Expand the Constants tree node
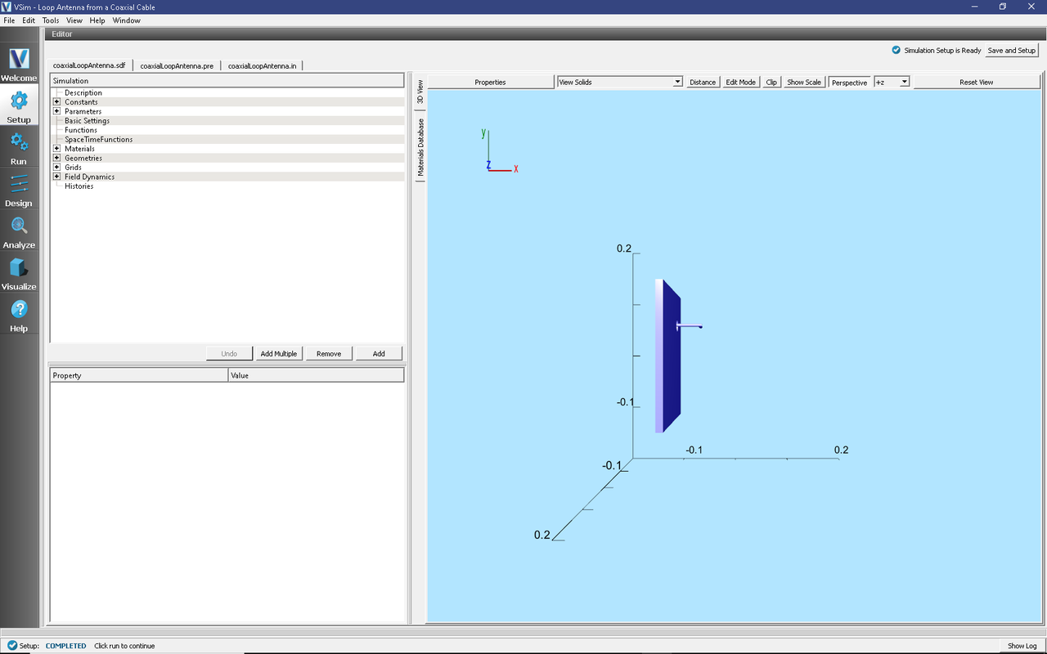 pyautogui.click(x=56, y=102)
